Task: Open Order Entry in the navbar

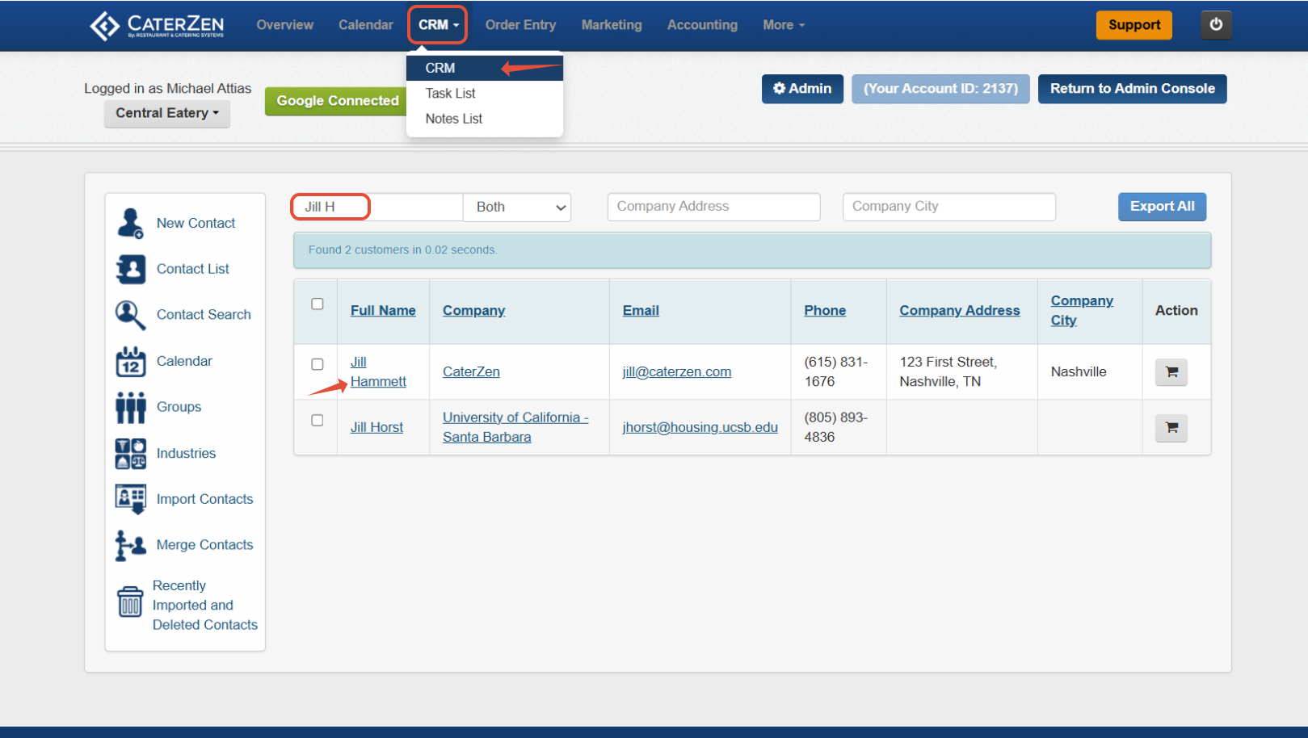Action: click(x=521, y=25)
